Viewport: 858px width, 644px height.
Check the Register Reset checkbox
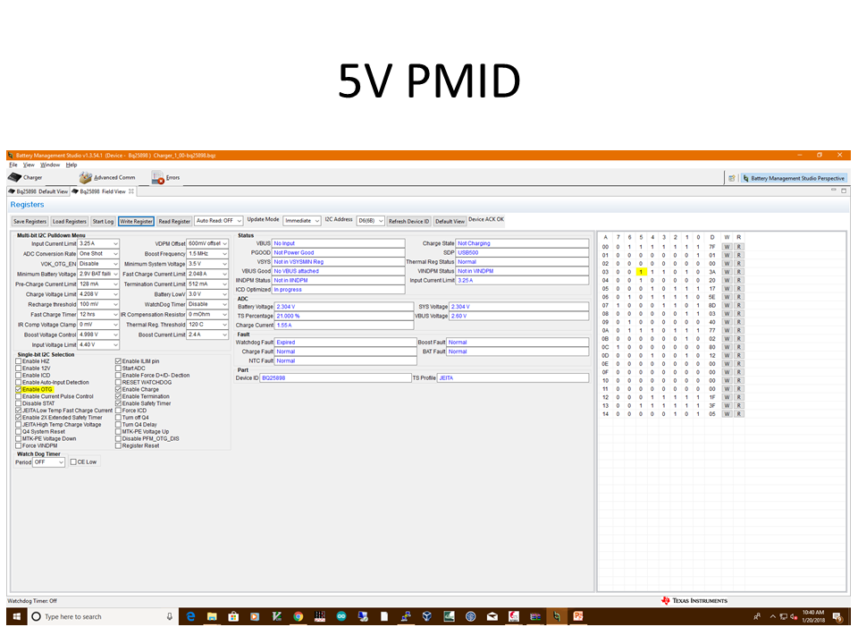coord(118,445)
